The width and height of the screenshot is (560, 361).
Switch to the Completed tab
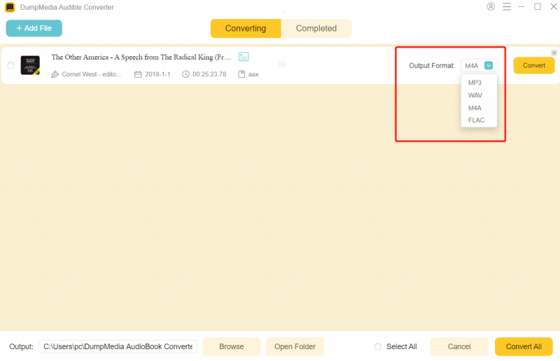tap(316, 29)
